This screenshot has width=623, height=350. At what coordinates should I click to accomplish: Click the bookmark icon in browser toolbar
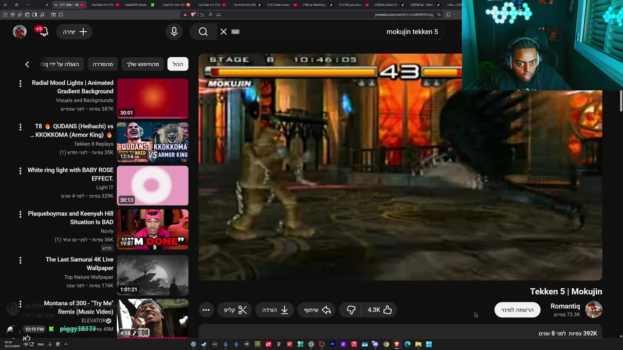448,15
